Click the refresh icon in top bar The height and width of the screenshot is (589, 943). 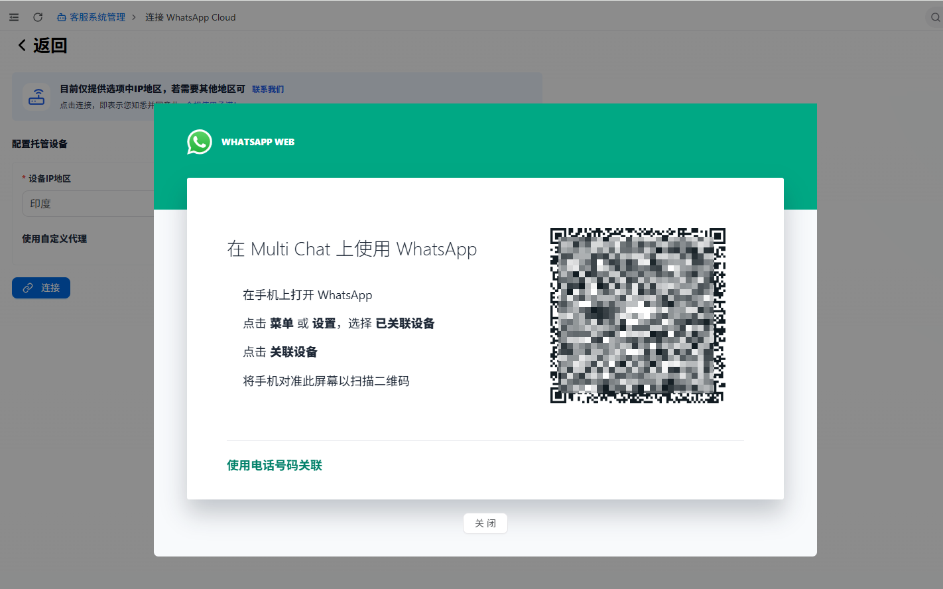(38, 17)
